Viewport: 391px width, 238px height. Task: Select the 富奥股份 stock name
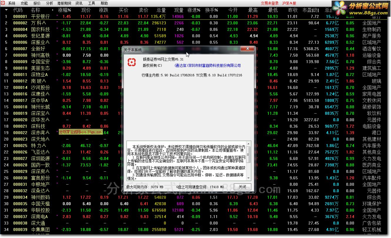pyautogui.click(x=41, y=178)
